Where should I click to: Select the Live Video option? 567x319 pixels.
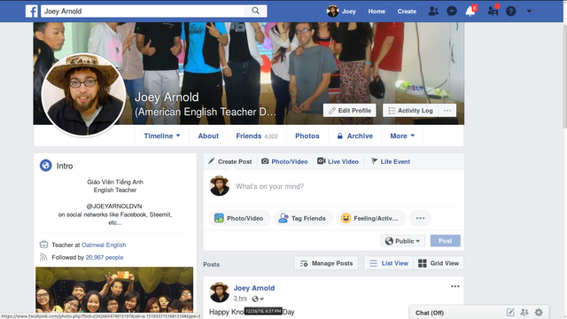tap(338, 161)
